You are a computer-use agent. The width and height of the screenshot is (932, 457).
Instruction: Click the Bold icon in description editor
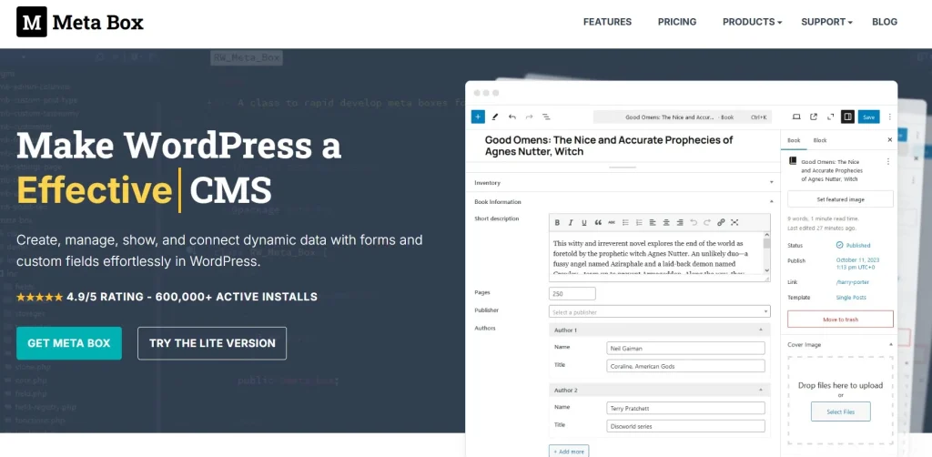557,222
